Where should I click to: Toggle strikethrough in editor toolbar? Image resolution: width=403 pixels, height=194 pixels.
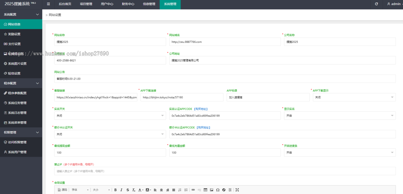click(128, 190)
